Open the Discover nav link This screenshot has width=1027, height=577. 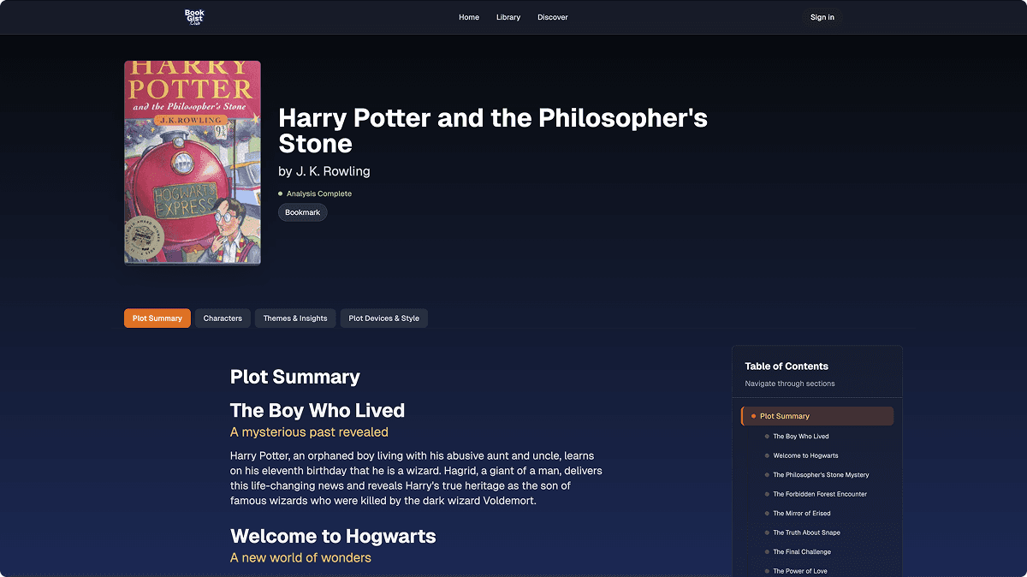click(x=553, y=17)
